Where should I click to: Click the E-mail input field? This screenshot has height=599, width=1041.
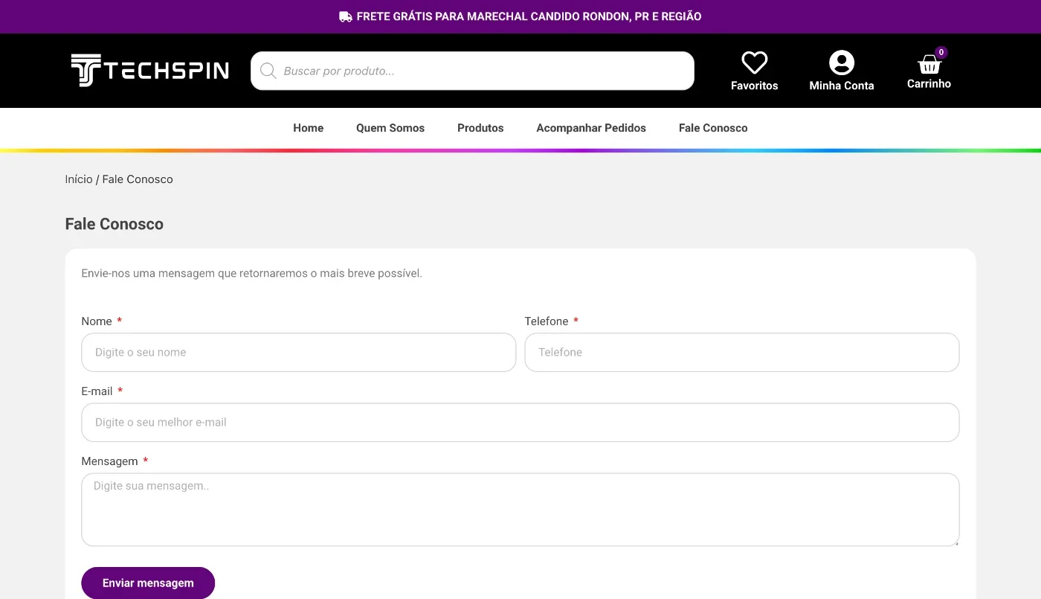coord(520,422)
